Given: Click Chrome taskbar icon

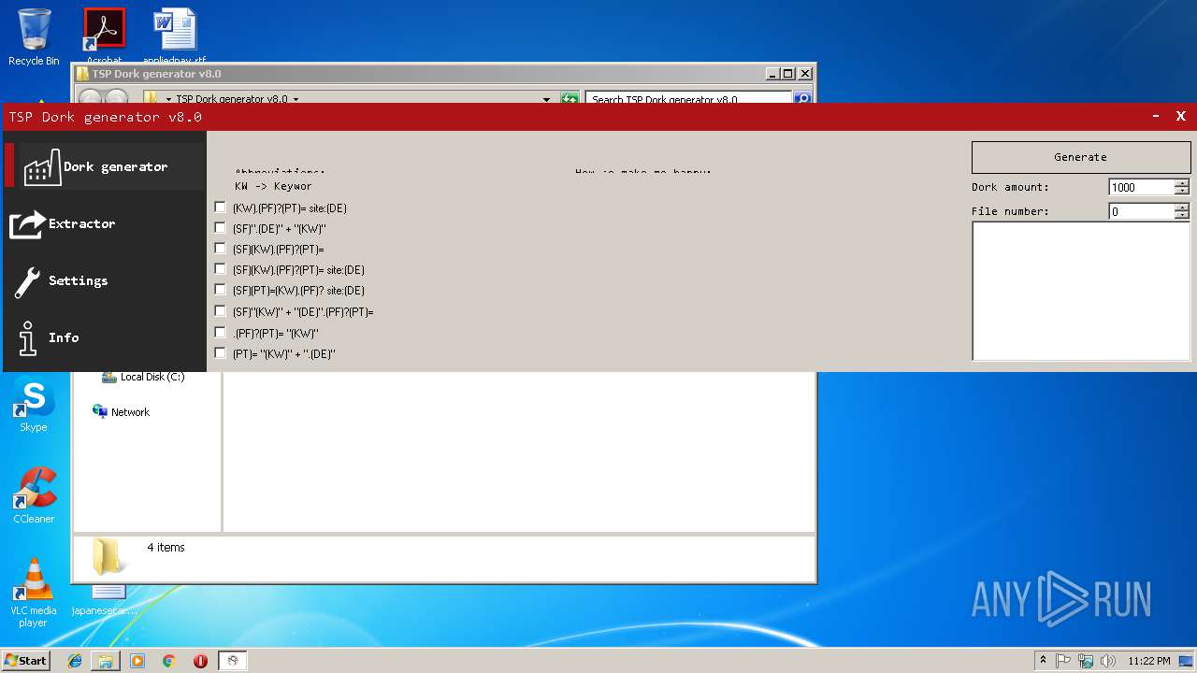Looking at the screenshot, I should pos(169,661).
